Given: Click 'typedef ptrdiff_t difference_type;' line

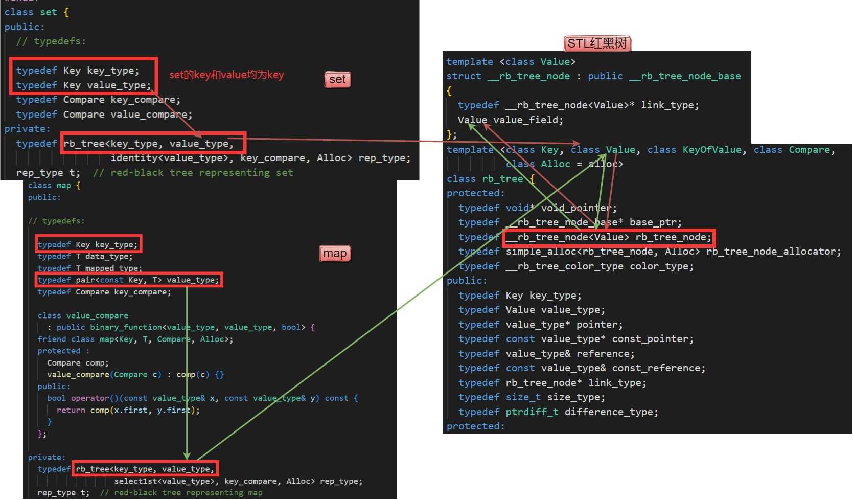Looking at the screenshot, I should [x=558, y=412].
